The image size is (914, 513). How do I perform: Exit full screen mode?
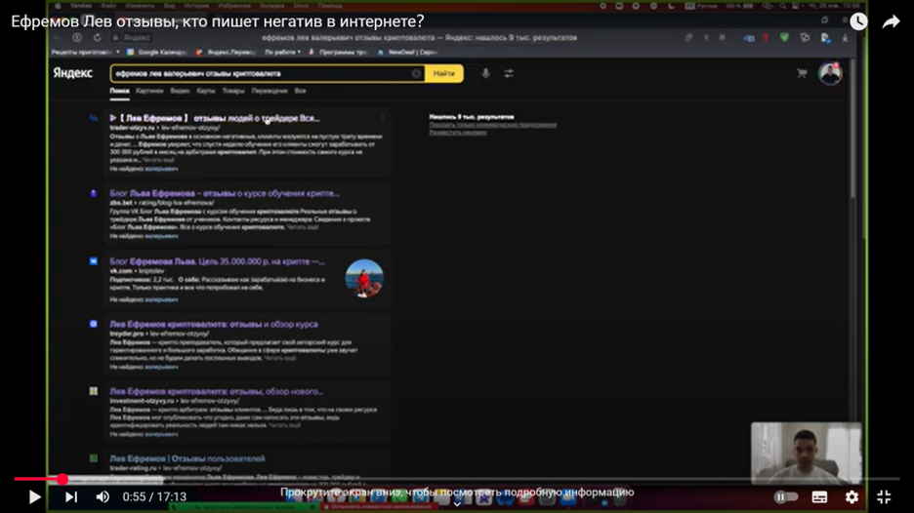(x=884, y=496)
